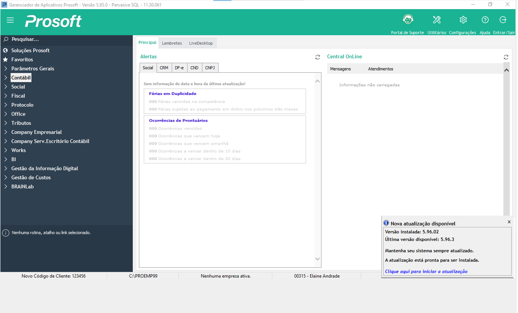Click the Pesquisar magnifier icon
This screenshot has height=313, width=518.
click(x=6, y=39)
